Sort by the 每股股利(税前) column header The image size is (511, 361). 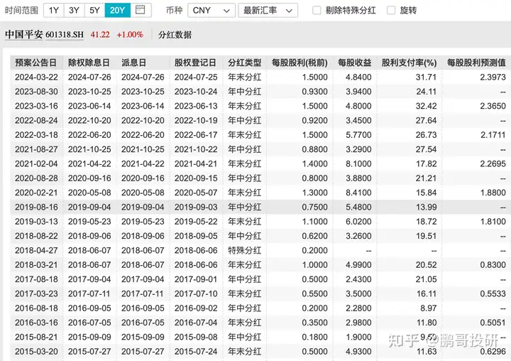[300, 63]
